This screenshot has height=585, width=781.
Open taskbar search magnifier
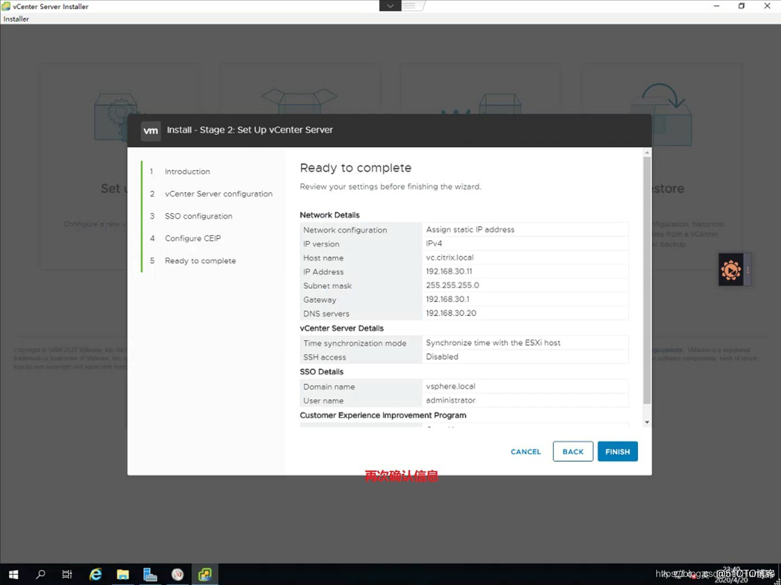point(40,574)
